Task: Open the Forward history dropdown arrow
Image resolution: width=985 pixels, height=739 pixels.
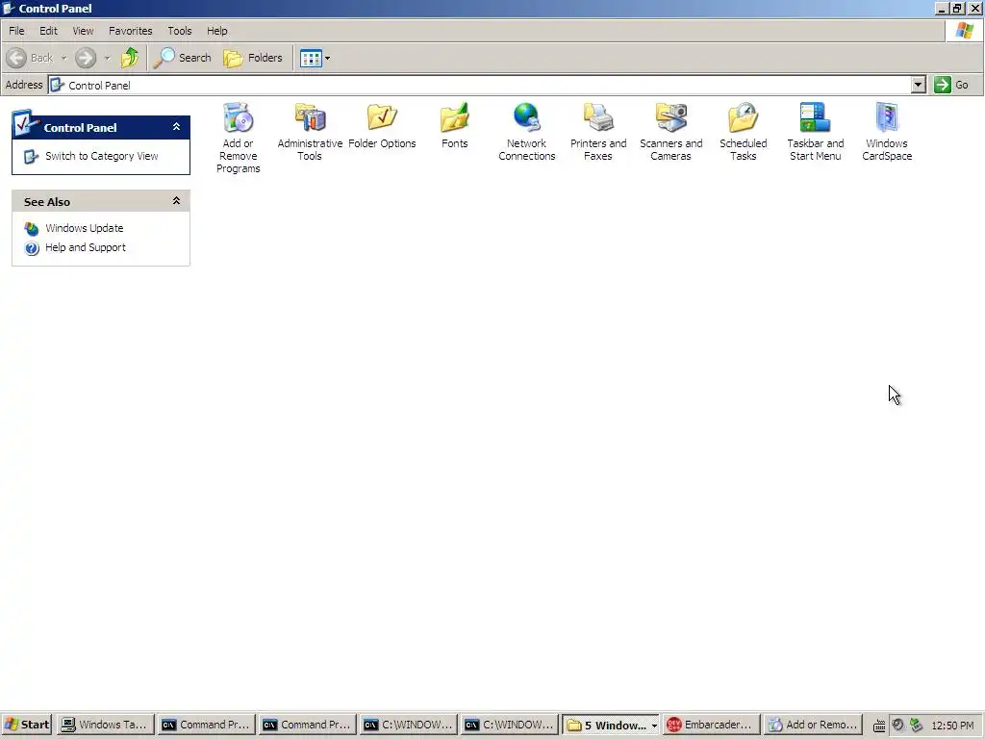Action: click(x=107, y=58)
